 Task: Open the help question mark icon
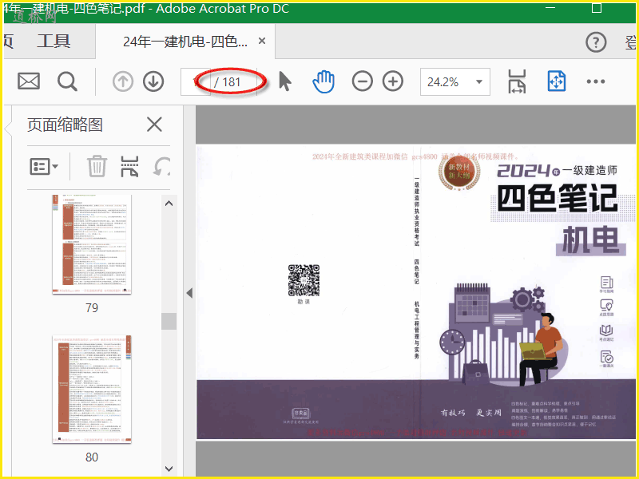pos(596,42)
